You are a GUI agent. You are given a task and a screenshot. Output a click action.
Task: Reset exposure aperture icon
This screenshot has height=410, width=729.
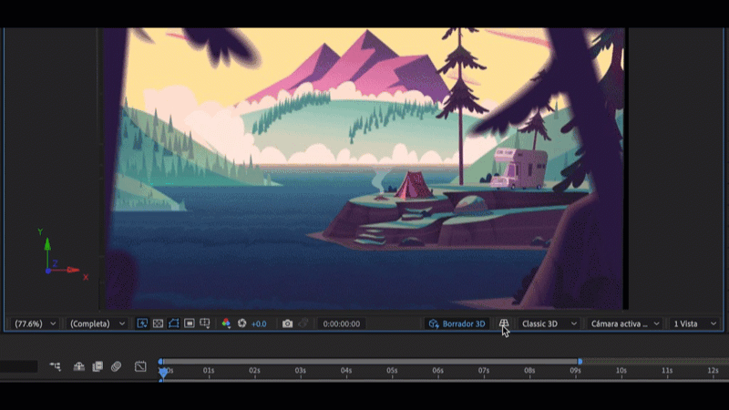pyautogui.click(x=242, y=323)
